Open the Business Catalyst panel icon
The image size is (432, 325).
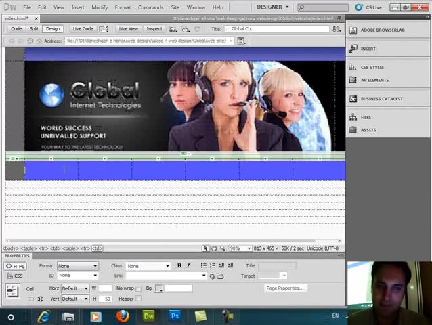coord(353,99)
